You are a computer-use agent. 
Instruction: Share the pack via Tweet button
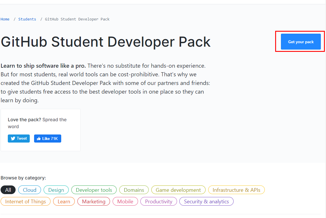tap(19, 139)
